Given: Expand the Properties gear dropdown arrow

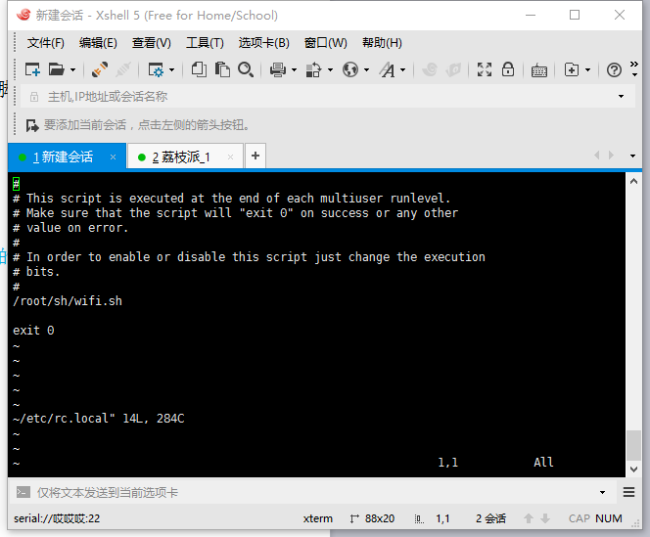Looking at the screenshot, I should [x=171, y=69].
